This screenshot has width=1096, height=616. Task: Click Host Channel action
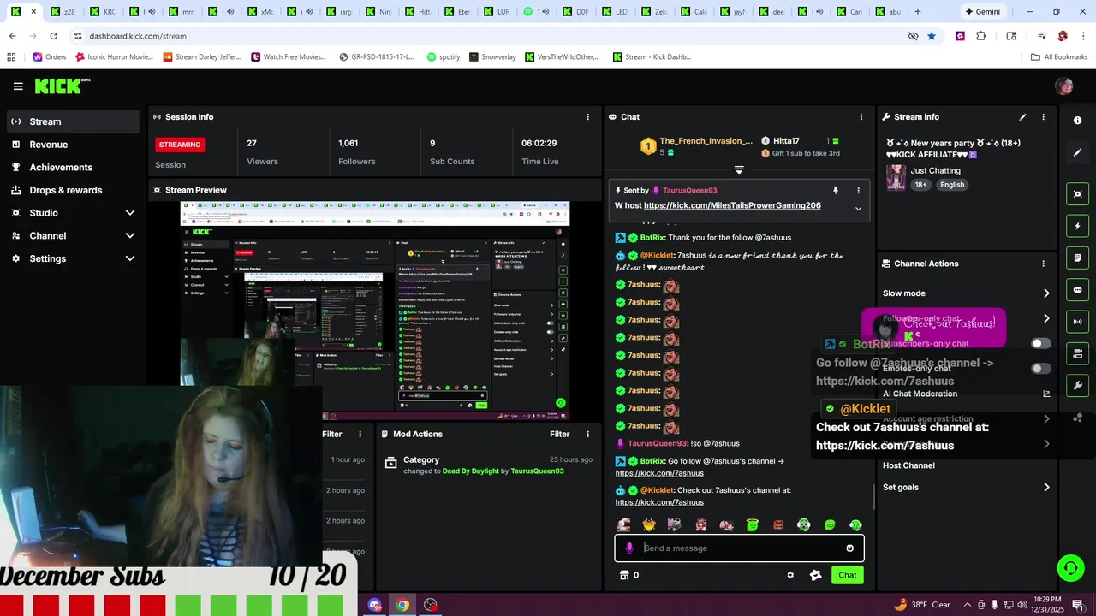[908, 465]
